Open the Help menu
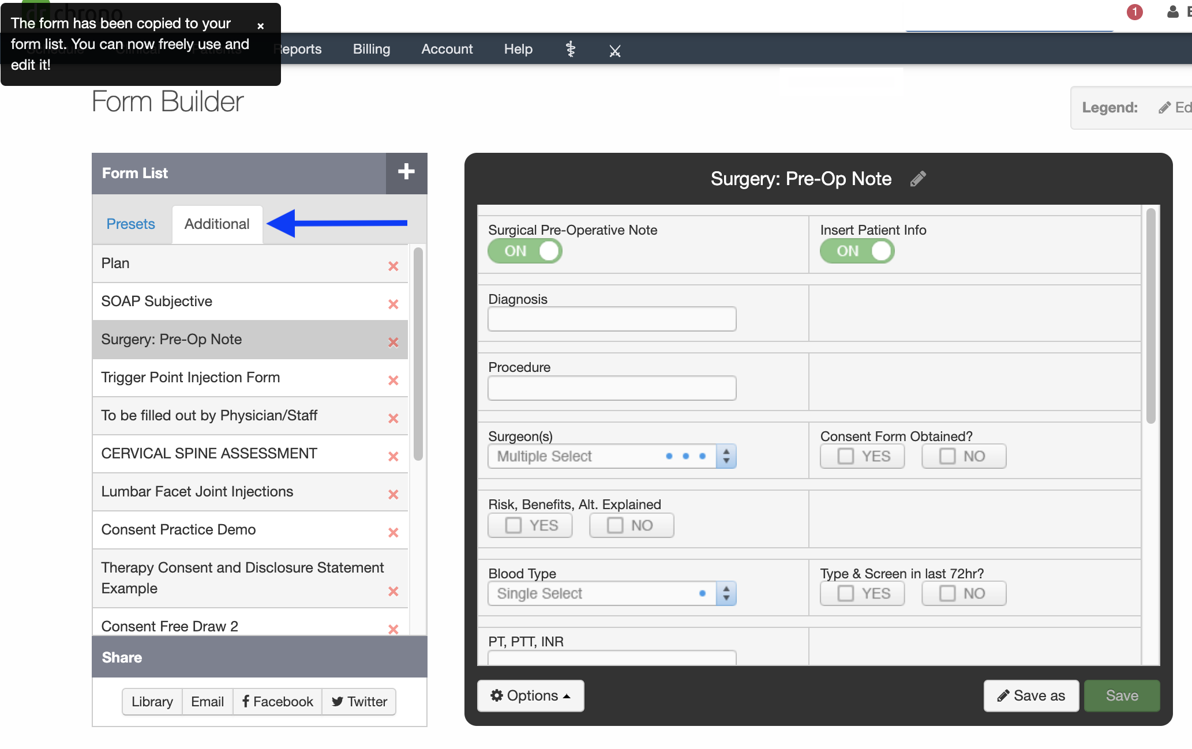This screenshot has width=1192, height=749. [518, 49]
